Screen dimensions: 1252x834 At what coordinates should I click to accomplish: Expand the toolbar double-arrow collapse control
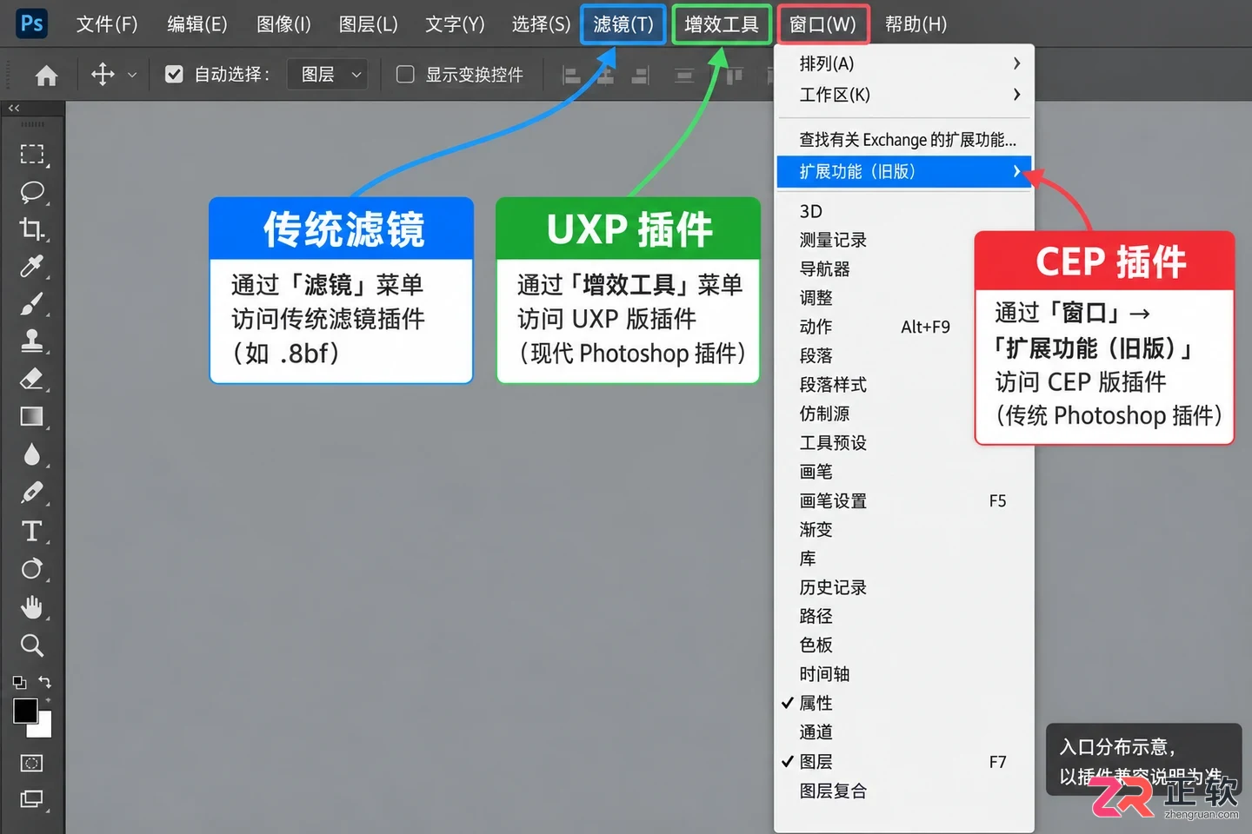(x=14, y=108)
